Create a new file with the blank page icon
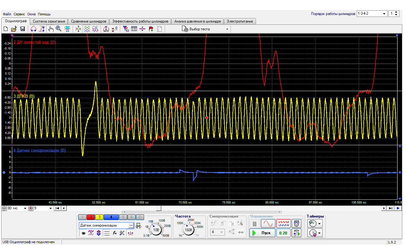406x246 pixels. pos(5,29)
